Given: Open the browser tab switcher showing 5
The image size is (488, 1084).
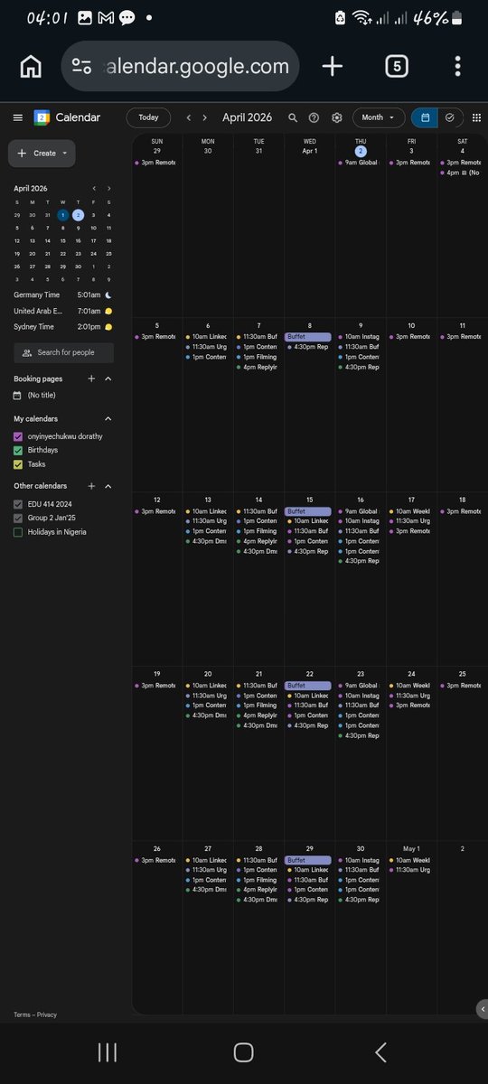Looking at the screenshot, I should coord(397,66).
